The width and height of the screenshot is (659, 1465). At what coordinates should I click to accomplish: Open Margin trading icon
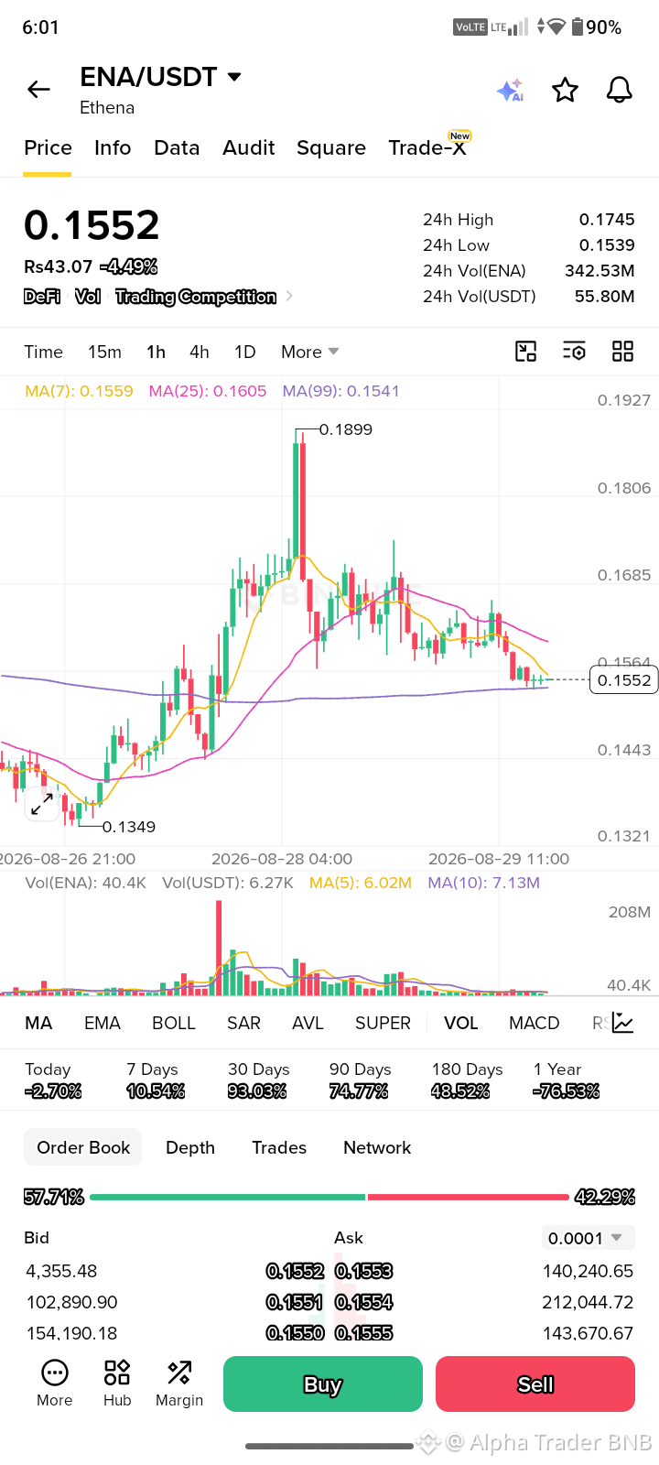click(x=179, y=1383)
